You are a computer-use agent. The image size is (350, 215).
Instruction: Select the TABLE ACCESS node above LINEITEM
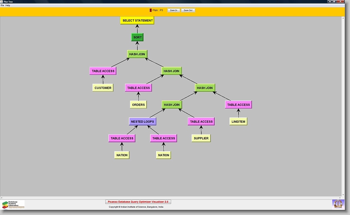point(238,105)
